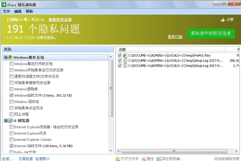241x161 pixels.
Task: Click the 属性 properties icon
Action: [144, 159]
